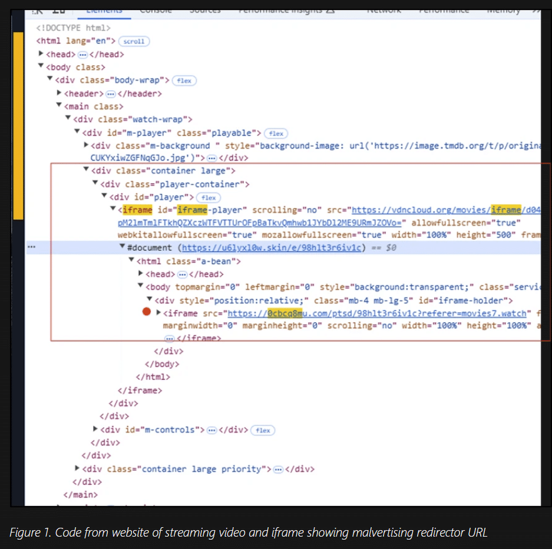
Task: Collapse the body class node
Action: click(x=41, y=66)
